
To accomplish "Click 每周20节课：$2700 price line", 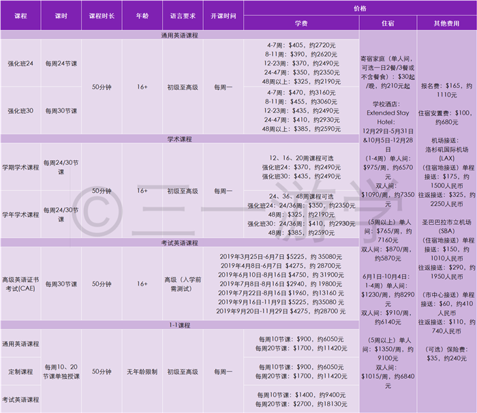I will pos(301,404).
